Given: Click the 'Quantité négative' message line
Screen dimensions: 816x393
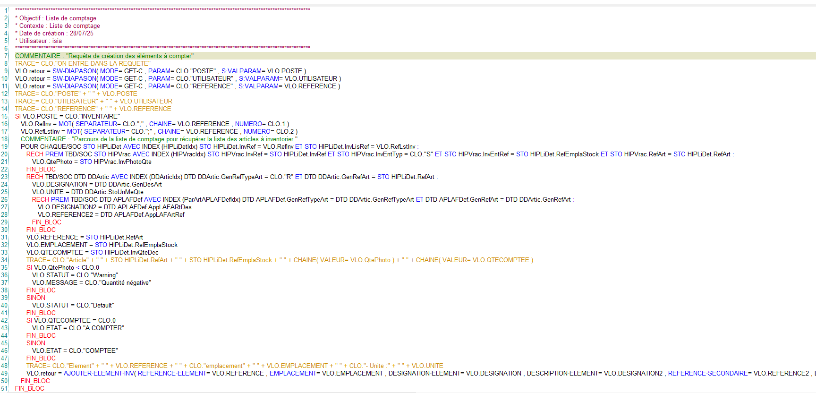Looking at the screenshot, I should (92, 282).
